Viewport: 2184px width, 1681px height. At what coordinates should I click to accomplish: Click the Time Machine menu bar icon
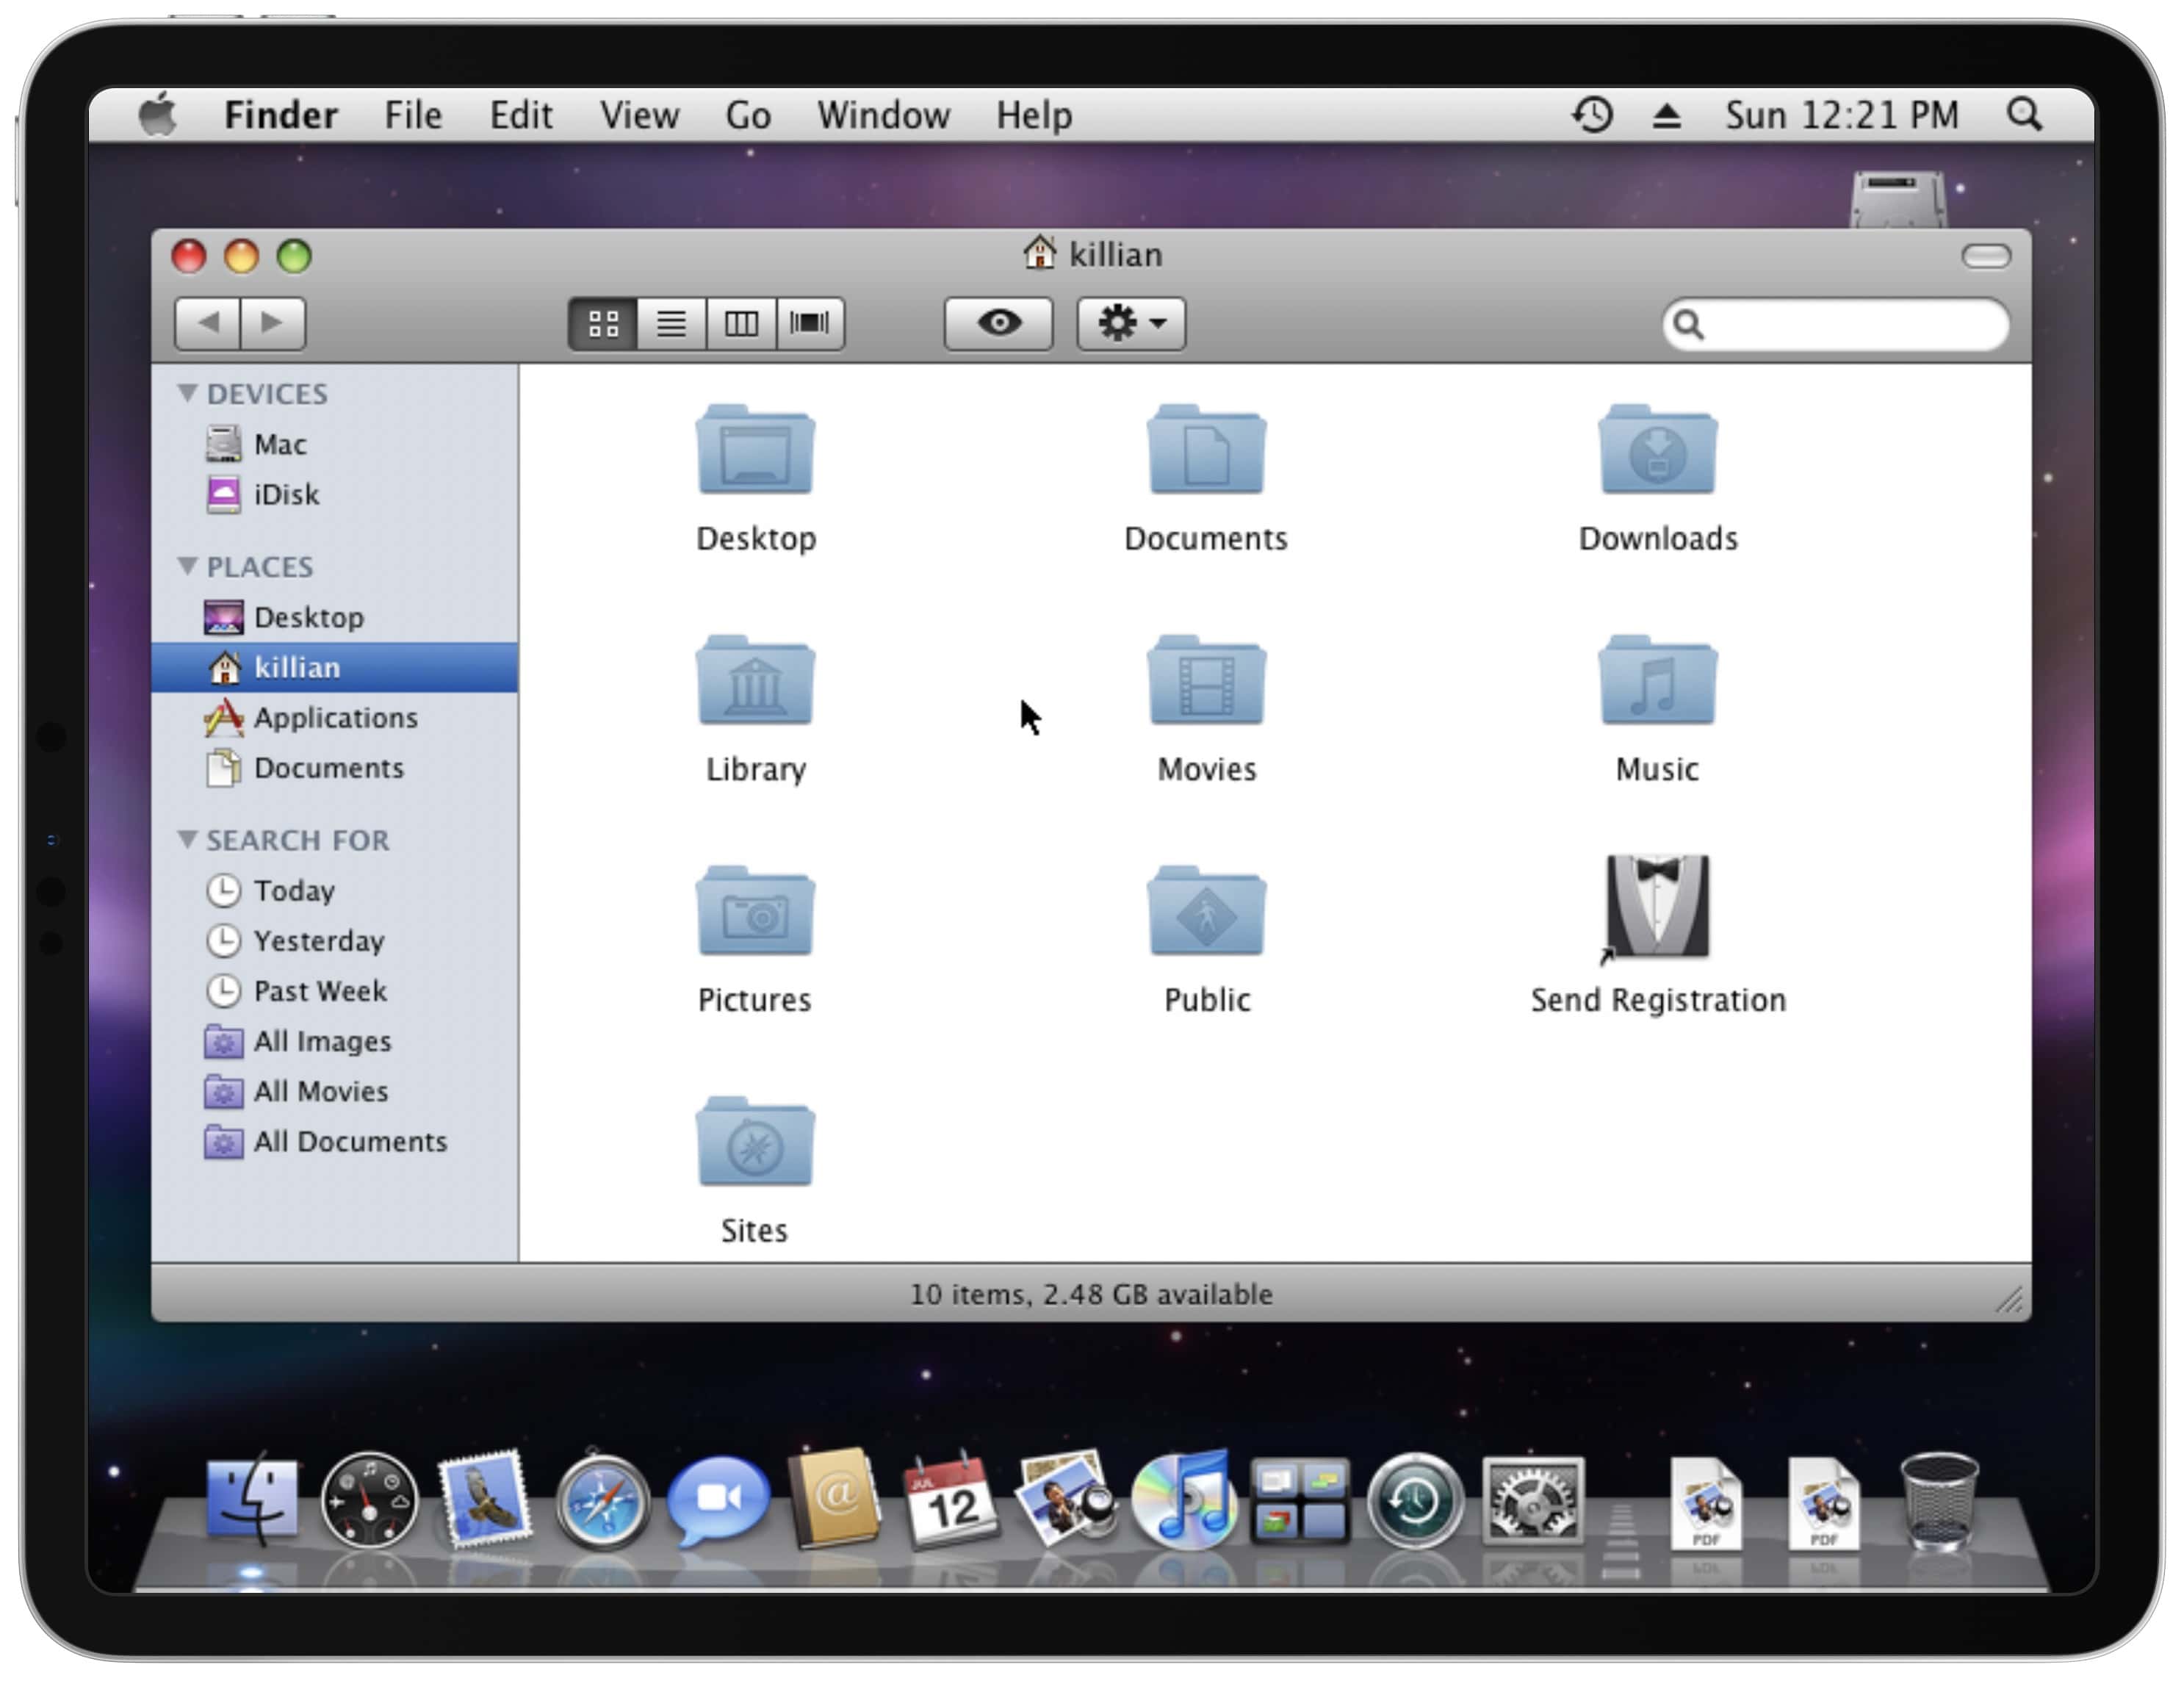[1592, 115]
